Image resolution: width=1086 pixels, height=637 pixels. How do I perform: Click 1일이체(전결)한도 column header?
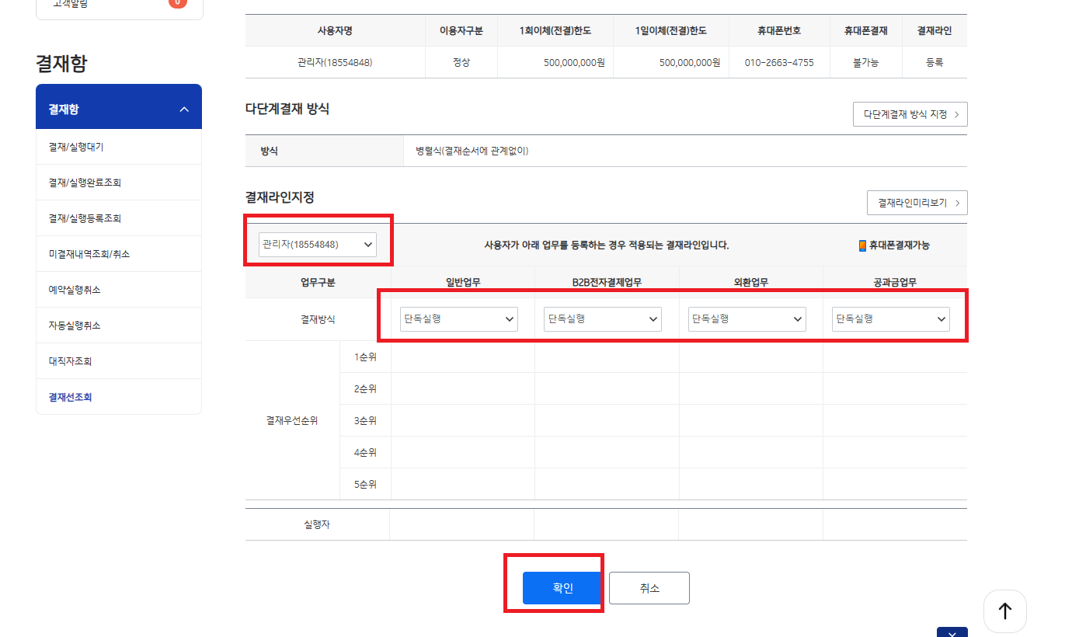click(x=671, y=30)
